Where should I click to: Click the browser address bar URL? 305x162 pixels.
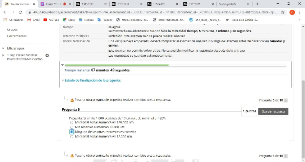click(155, 12)
